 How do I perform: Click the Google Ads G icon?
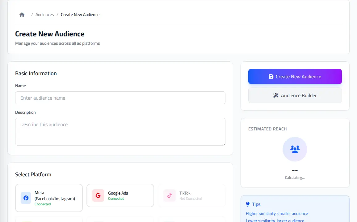click(98, 195)
